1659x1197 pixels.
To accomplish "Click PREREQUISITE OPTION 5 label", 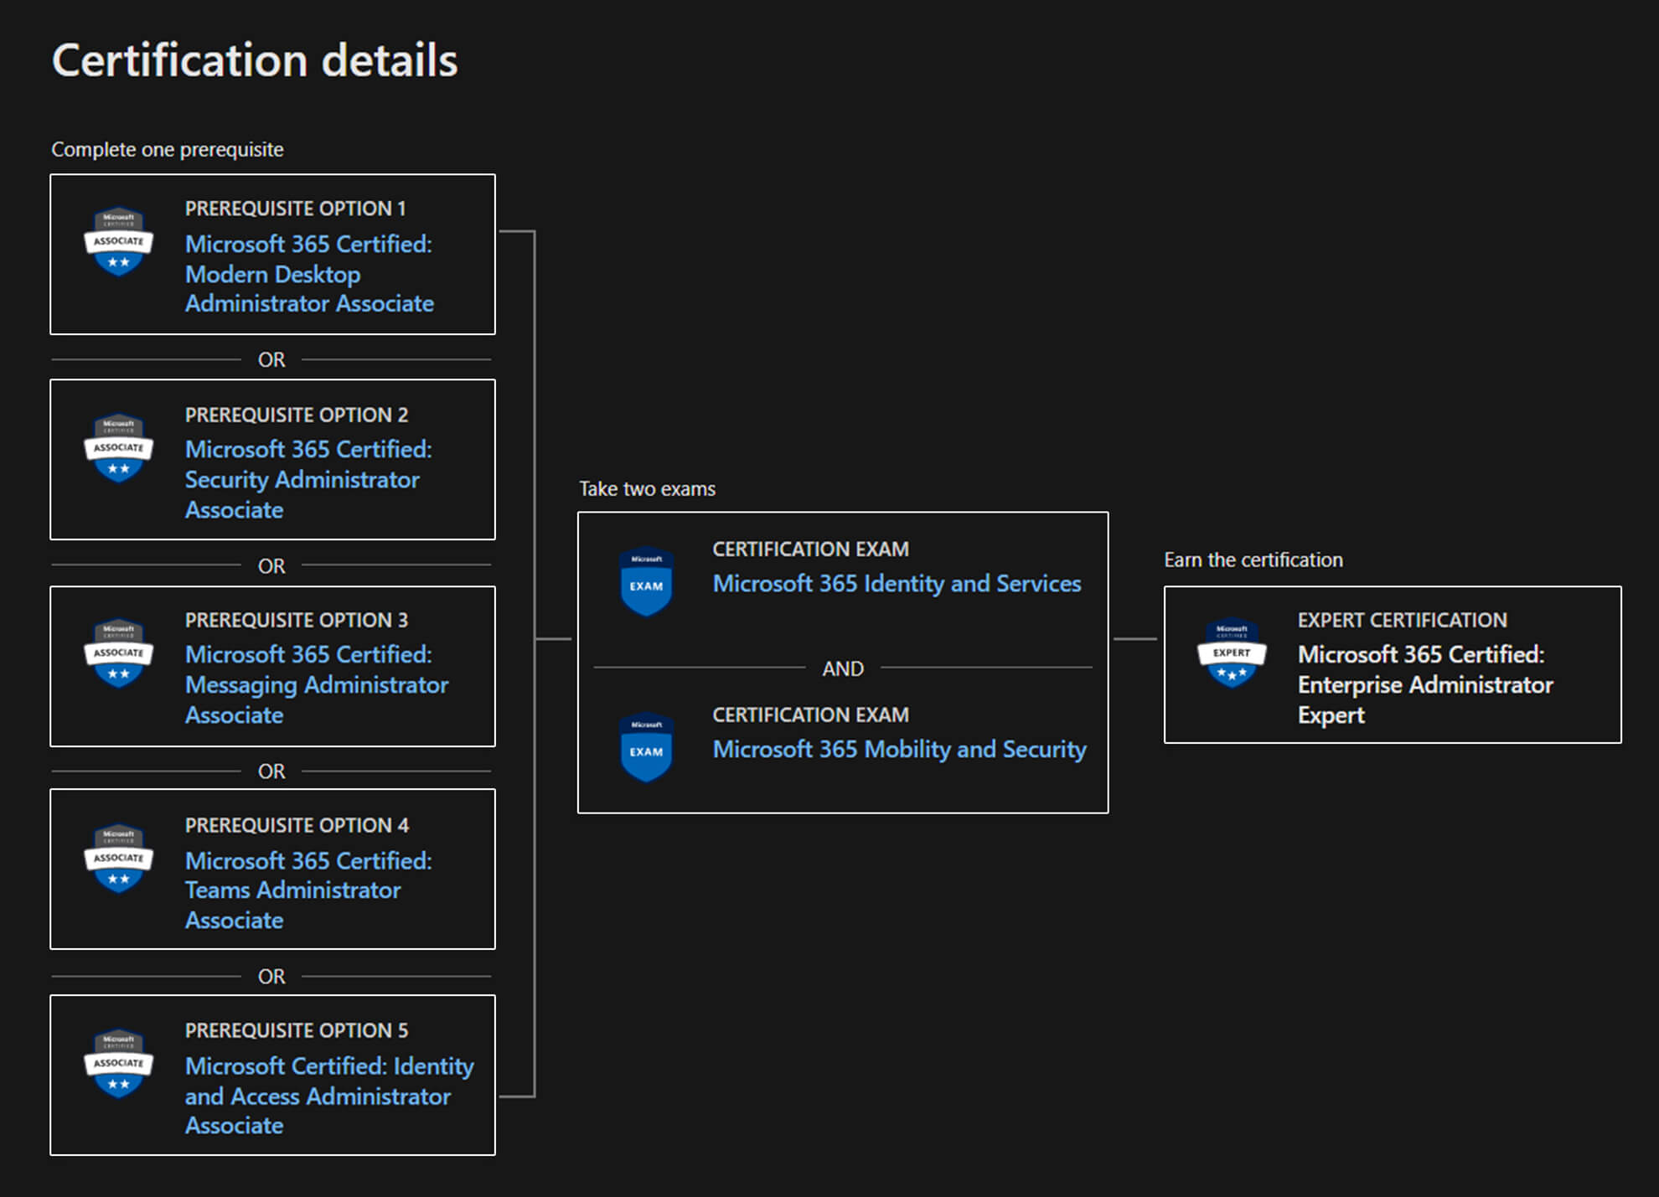I will coord(297,1030).
